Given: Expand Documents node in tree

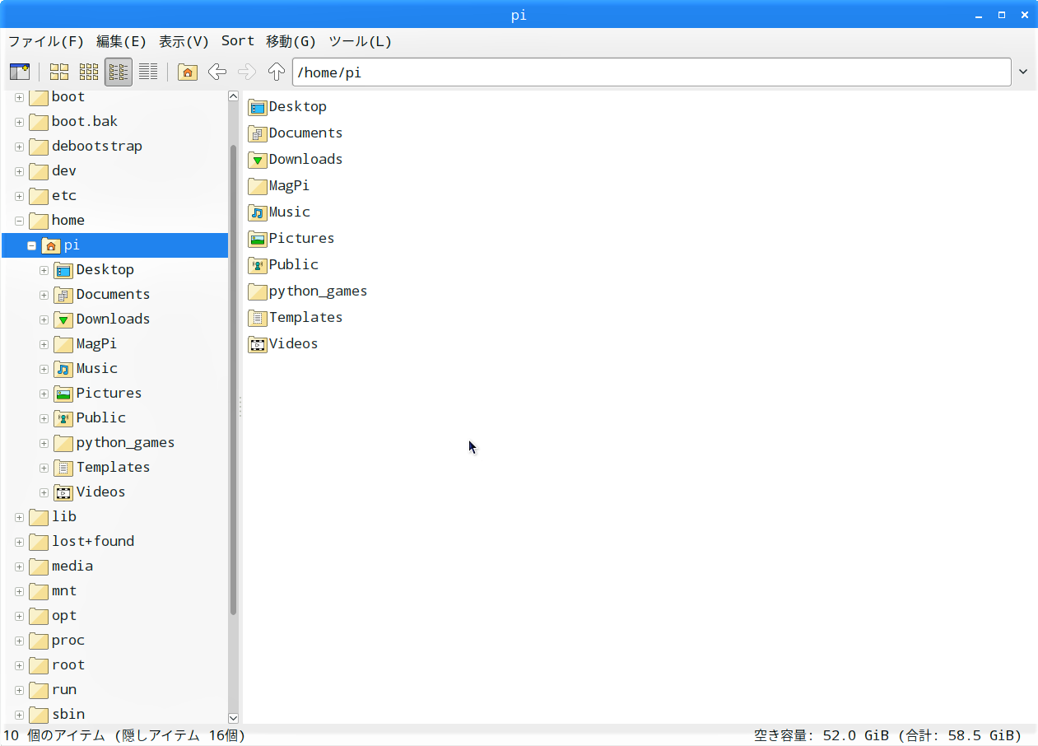Looking at the screenshot, I should (x=44, y=295).
